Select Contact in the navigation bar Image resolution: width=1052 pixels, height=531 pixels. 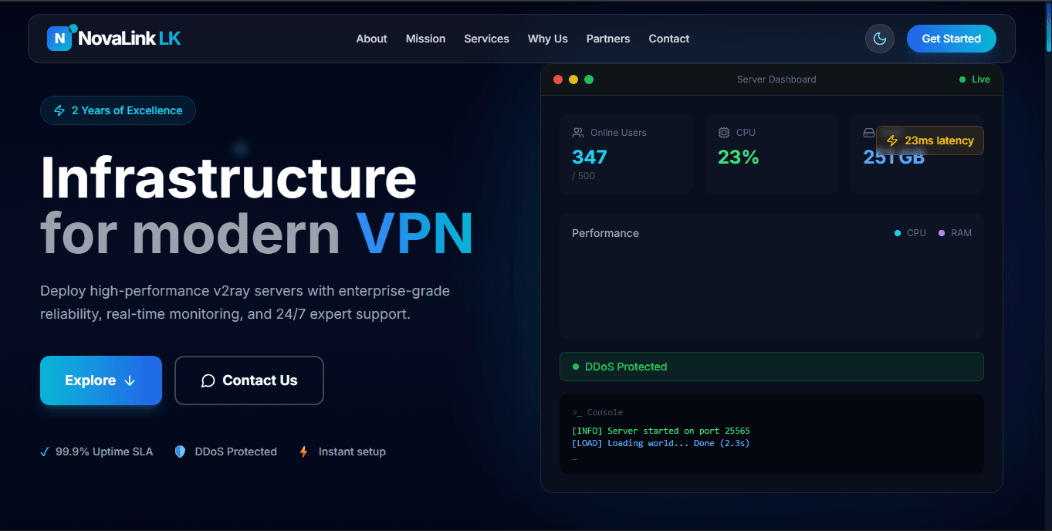tap(668, 39)
